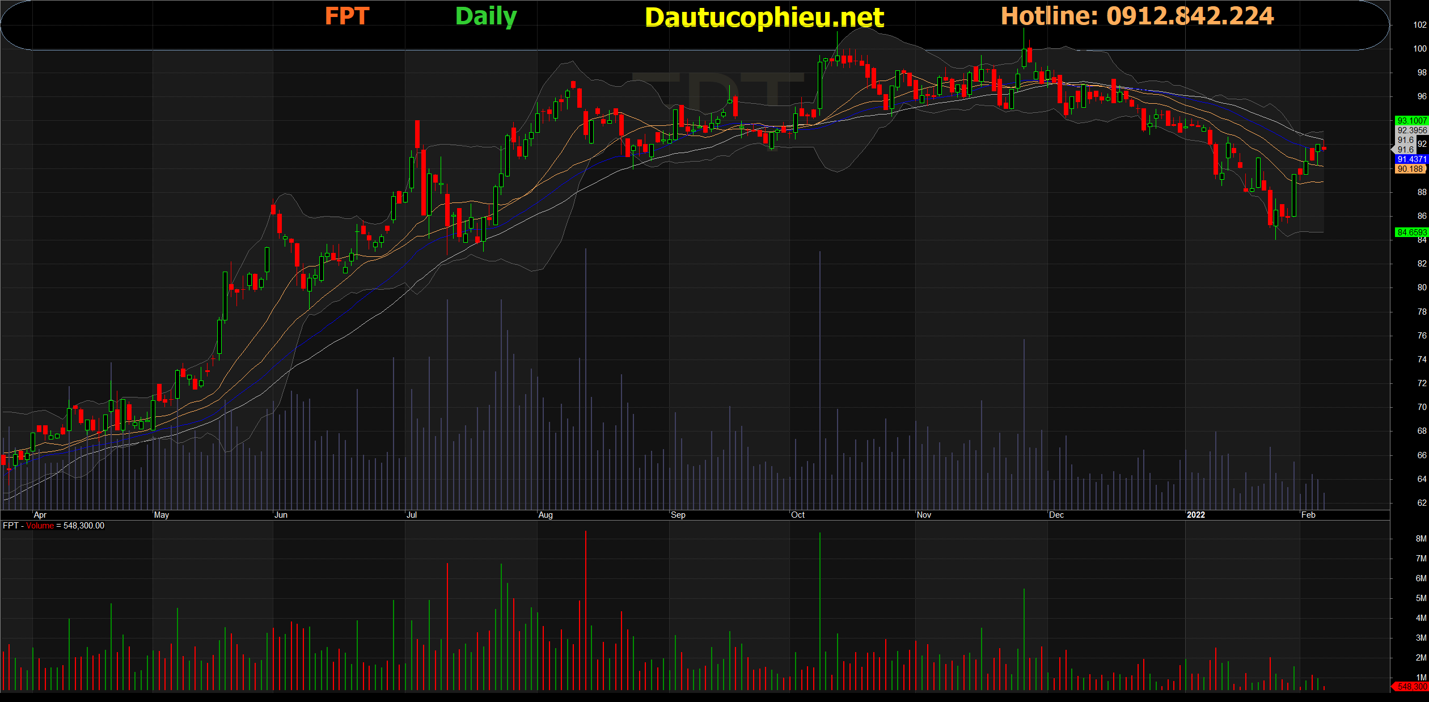
Task: Click the 96 price axis label
Action: click(x=1422, y=96)
